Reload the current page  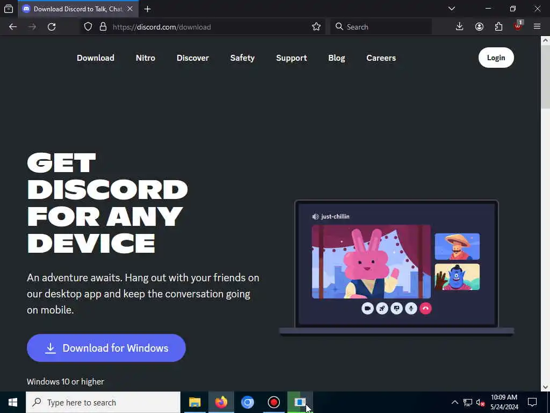coord(52,27)
